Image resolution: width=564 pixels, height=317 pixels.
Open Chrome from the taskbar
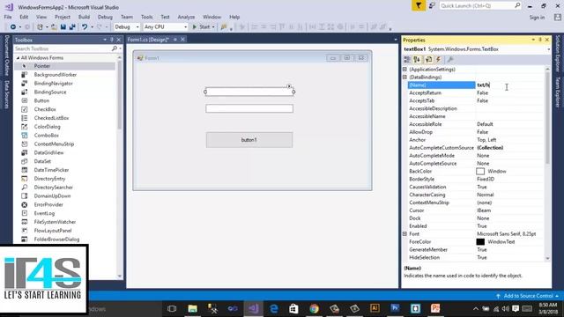pyautogui.click(x=314, y=308)
